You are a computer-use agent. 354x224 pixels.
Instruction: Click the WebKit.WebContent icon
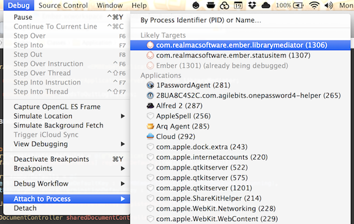(x=150, y=218)
